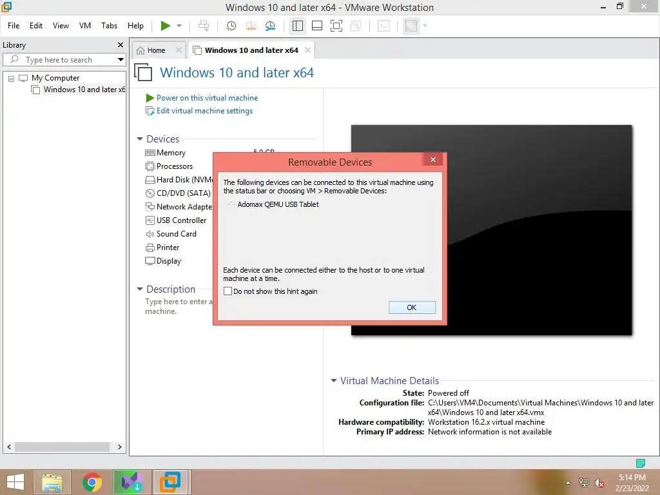This screenshot has width=660, height=495.
Task: Open the Tabs menu
Action: [109, 26]
